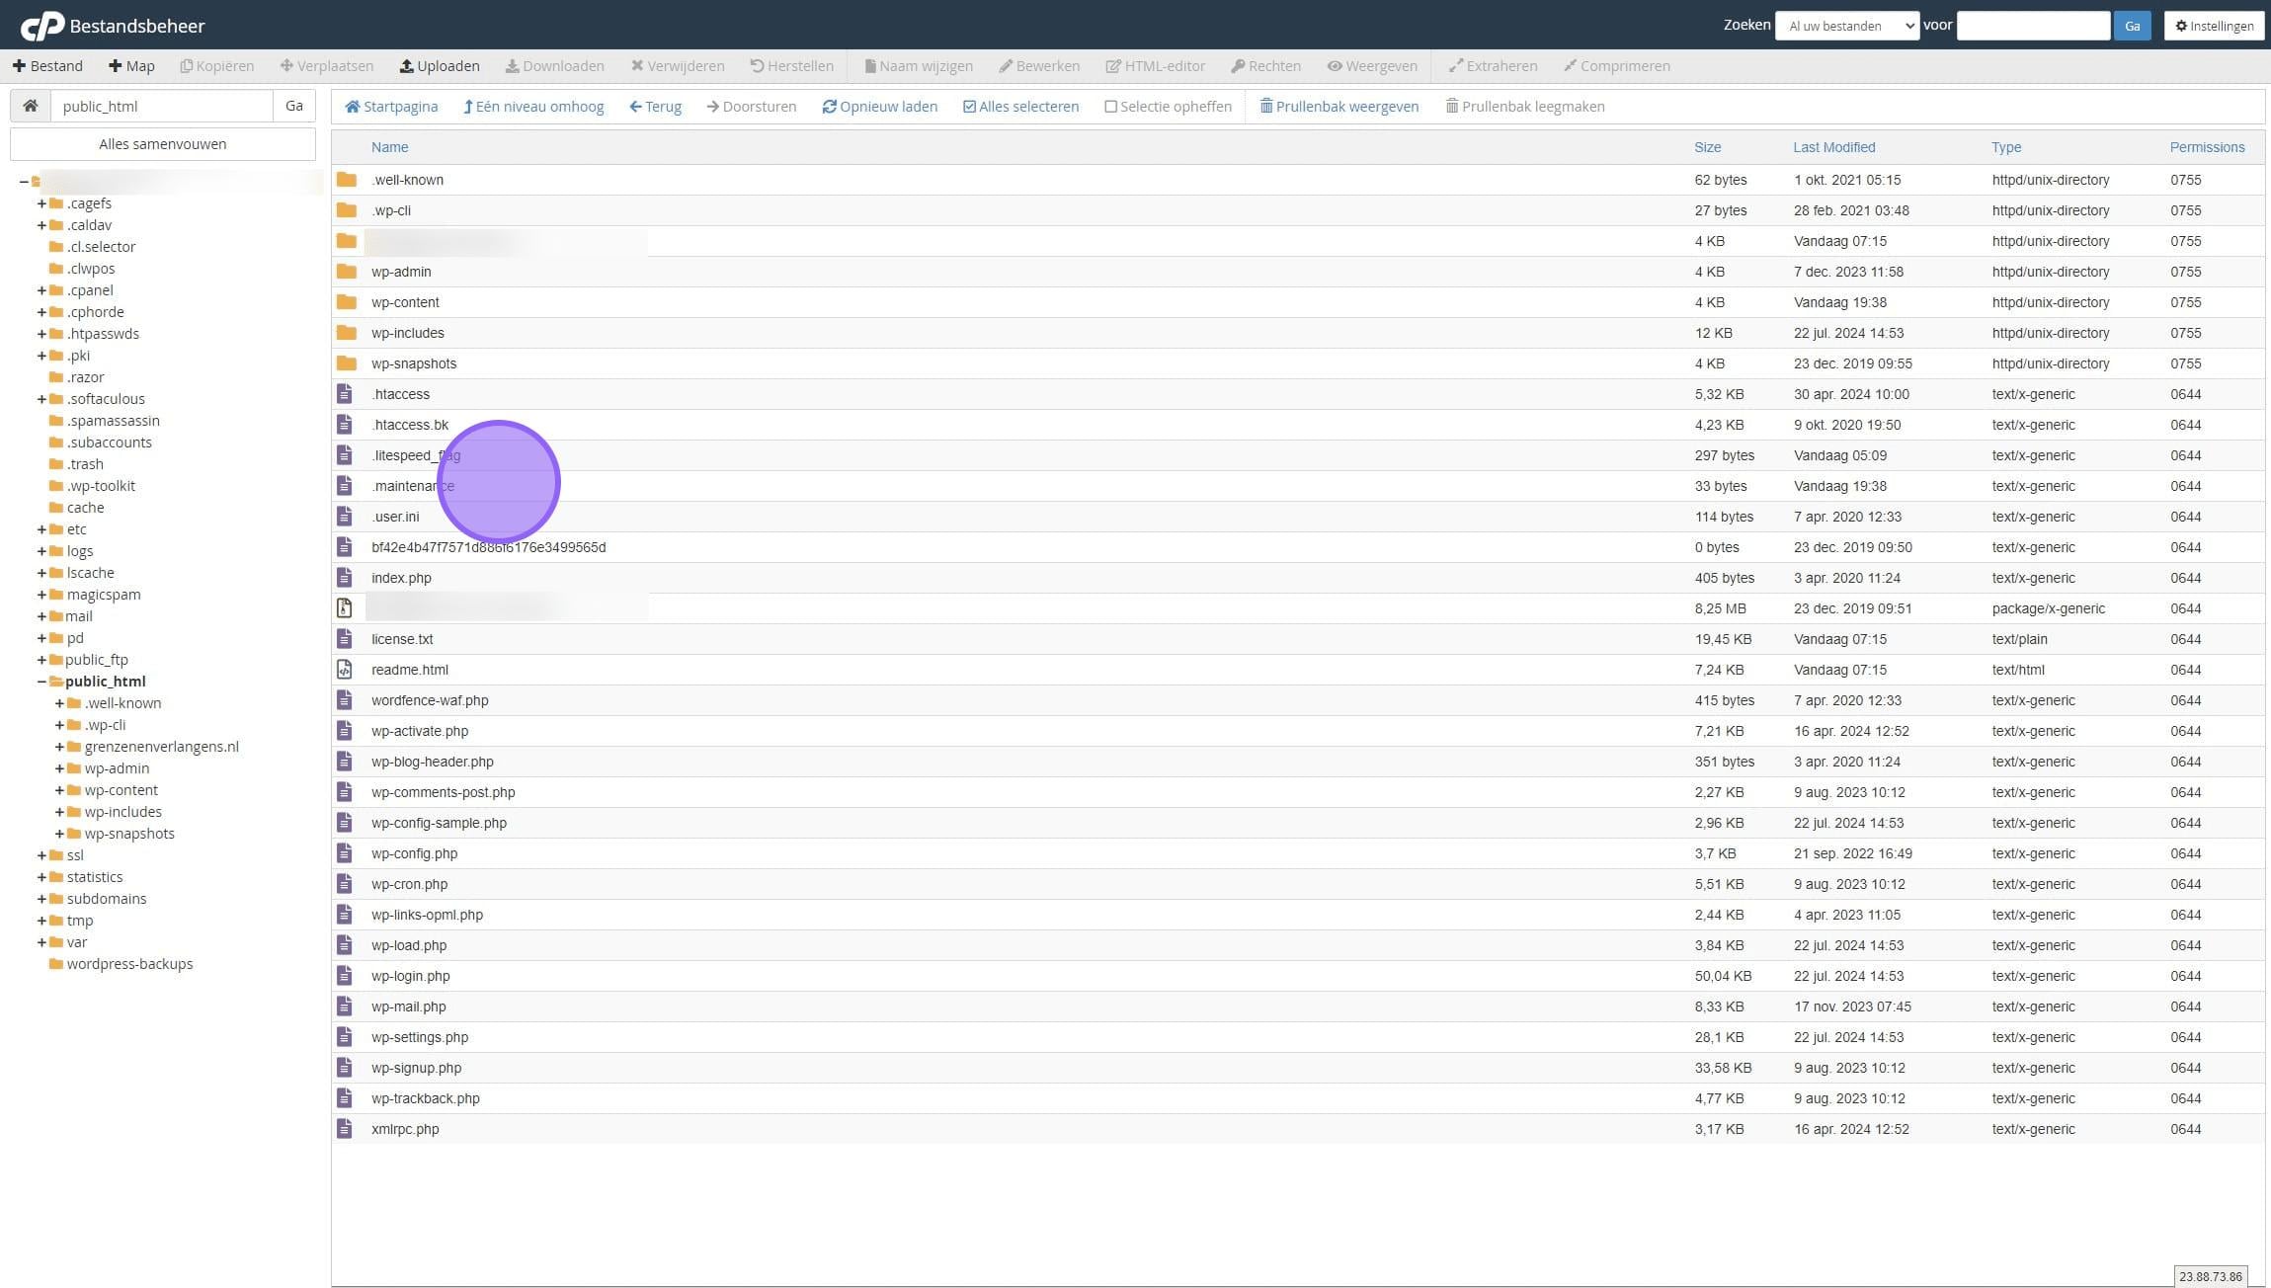Open Prullenbak weergeven trash view
This screenshot has width=2271, height=1288.
point(1338,107)
